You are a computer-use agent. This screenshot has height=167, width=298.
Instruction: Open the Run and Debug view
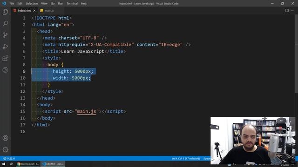click(5, 46)
